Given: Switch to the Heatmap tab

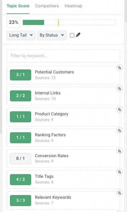Looking at the screenshot, I should 73,6.
